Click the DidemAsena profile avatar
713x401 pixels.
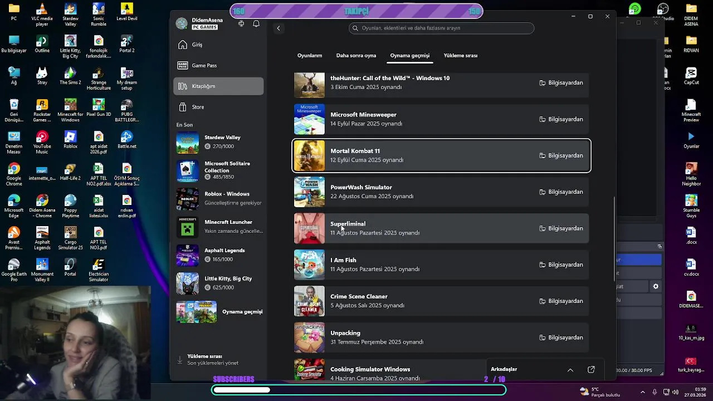coord(182,23)
